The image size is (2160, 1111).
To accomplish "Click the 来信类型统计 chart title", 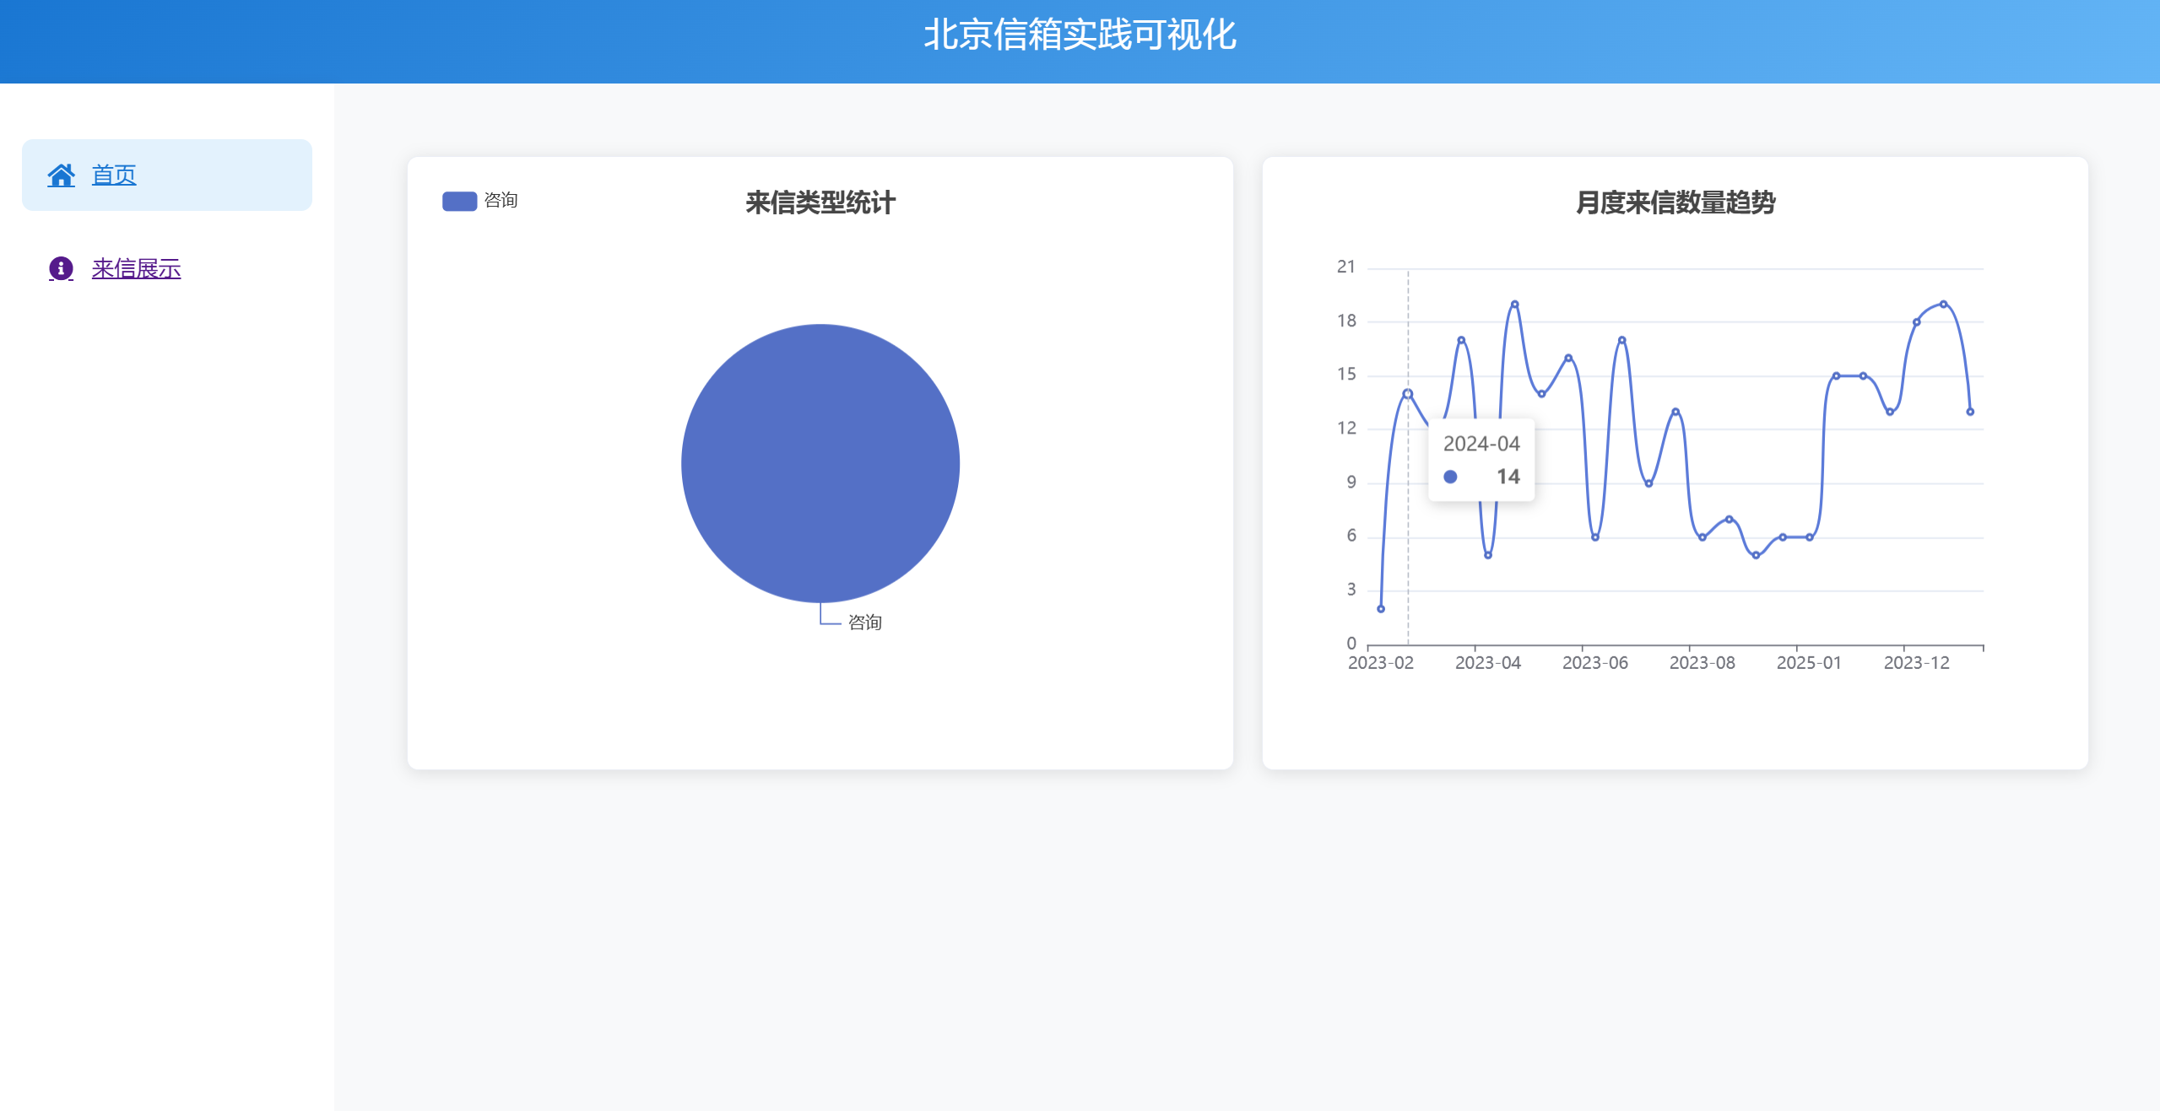I will click(820, 202).
